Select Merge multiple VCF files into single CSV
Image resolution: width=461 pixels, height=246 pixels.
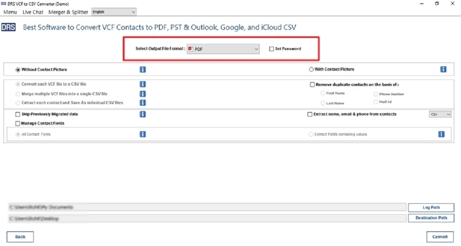(x=18, y=94)
